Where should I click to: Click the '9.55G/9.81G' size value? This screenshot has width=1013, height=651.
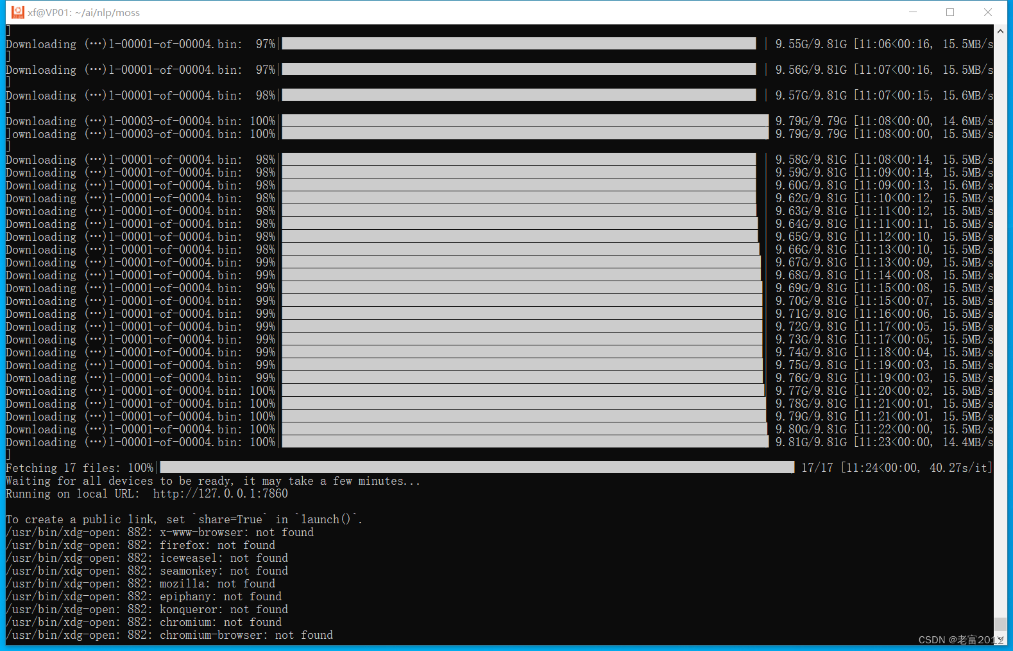pyautogui.click(x=811, y=44)
